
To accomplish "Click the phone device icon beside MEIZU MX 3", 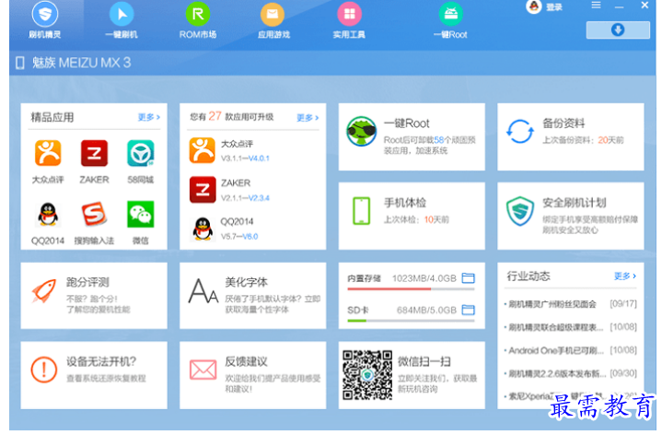I will point(20,63).
